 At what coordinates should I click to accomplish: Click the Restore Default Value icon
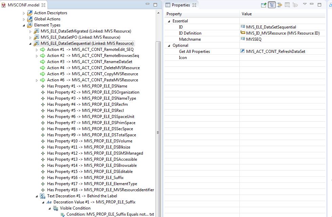click(287, 5)
